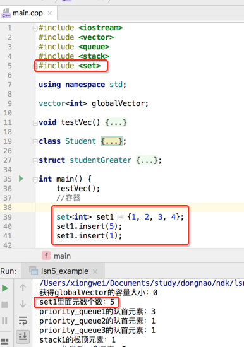Expand the folded studentGreater struct
Viewport: 244px width, 347px height.
pyautogui.click(x=35, y=161)
